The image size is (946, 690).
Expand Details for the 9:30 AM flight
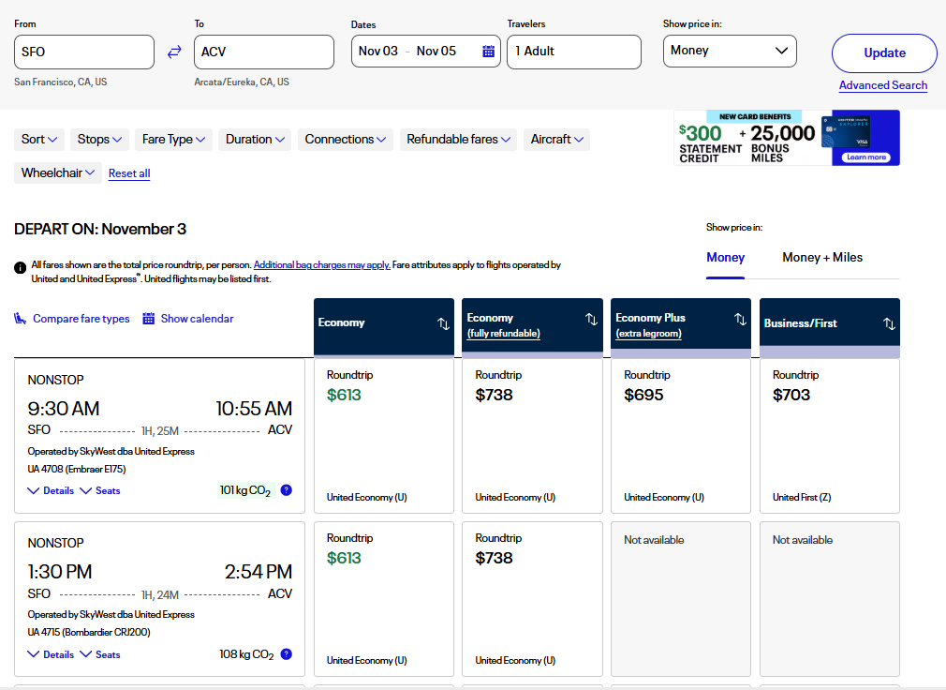[51, 491]
